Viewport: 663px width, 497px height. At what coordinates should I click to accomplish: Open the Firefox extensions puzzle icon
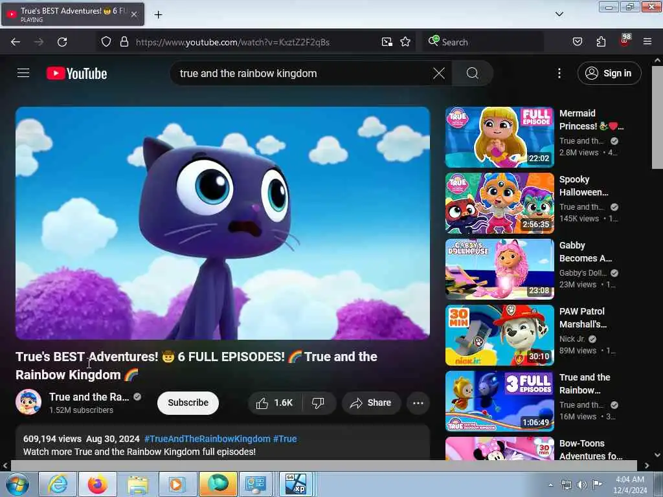pos(601,41)
